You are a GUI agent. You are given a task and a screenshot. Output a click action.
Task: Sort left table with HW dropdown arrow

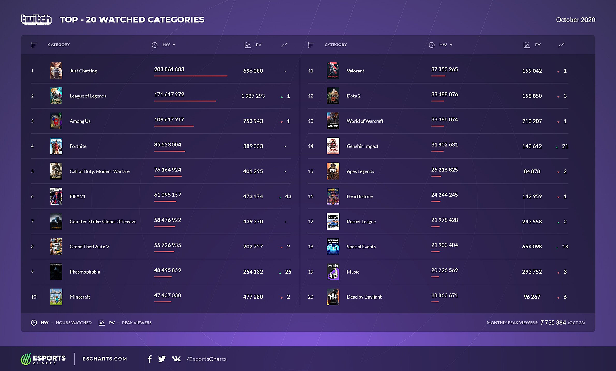pos(174,45)
